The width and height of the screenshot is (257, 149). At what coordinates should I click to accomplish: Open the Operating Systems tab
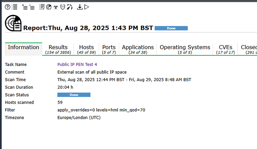pyautogui.click(x=185, y=49)
